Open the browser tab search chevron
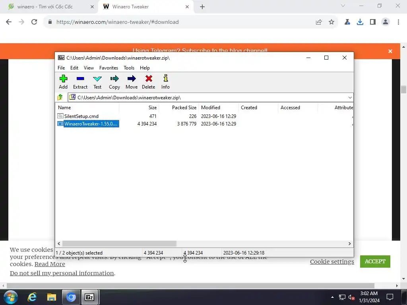Image resolution: width=407 pixels, height=305 pixels. (x=343, y=6)
